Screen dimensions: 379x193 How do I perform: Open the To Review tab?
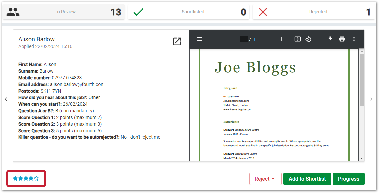(x=64, y=12)
